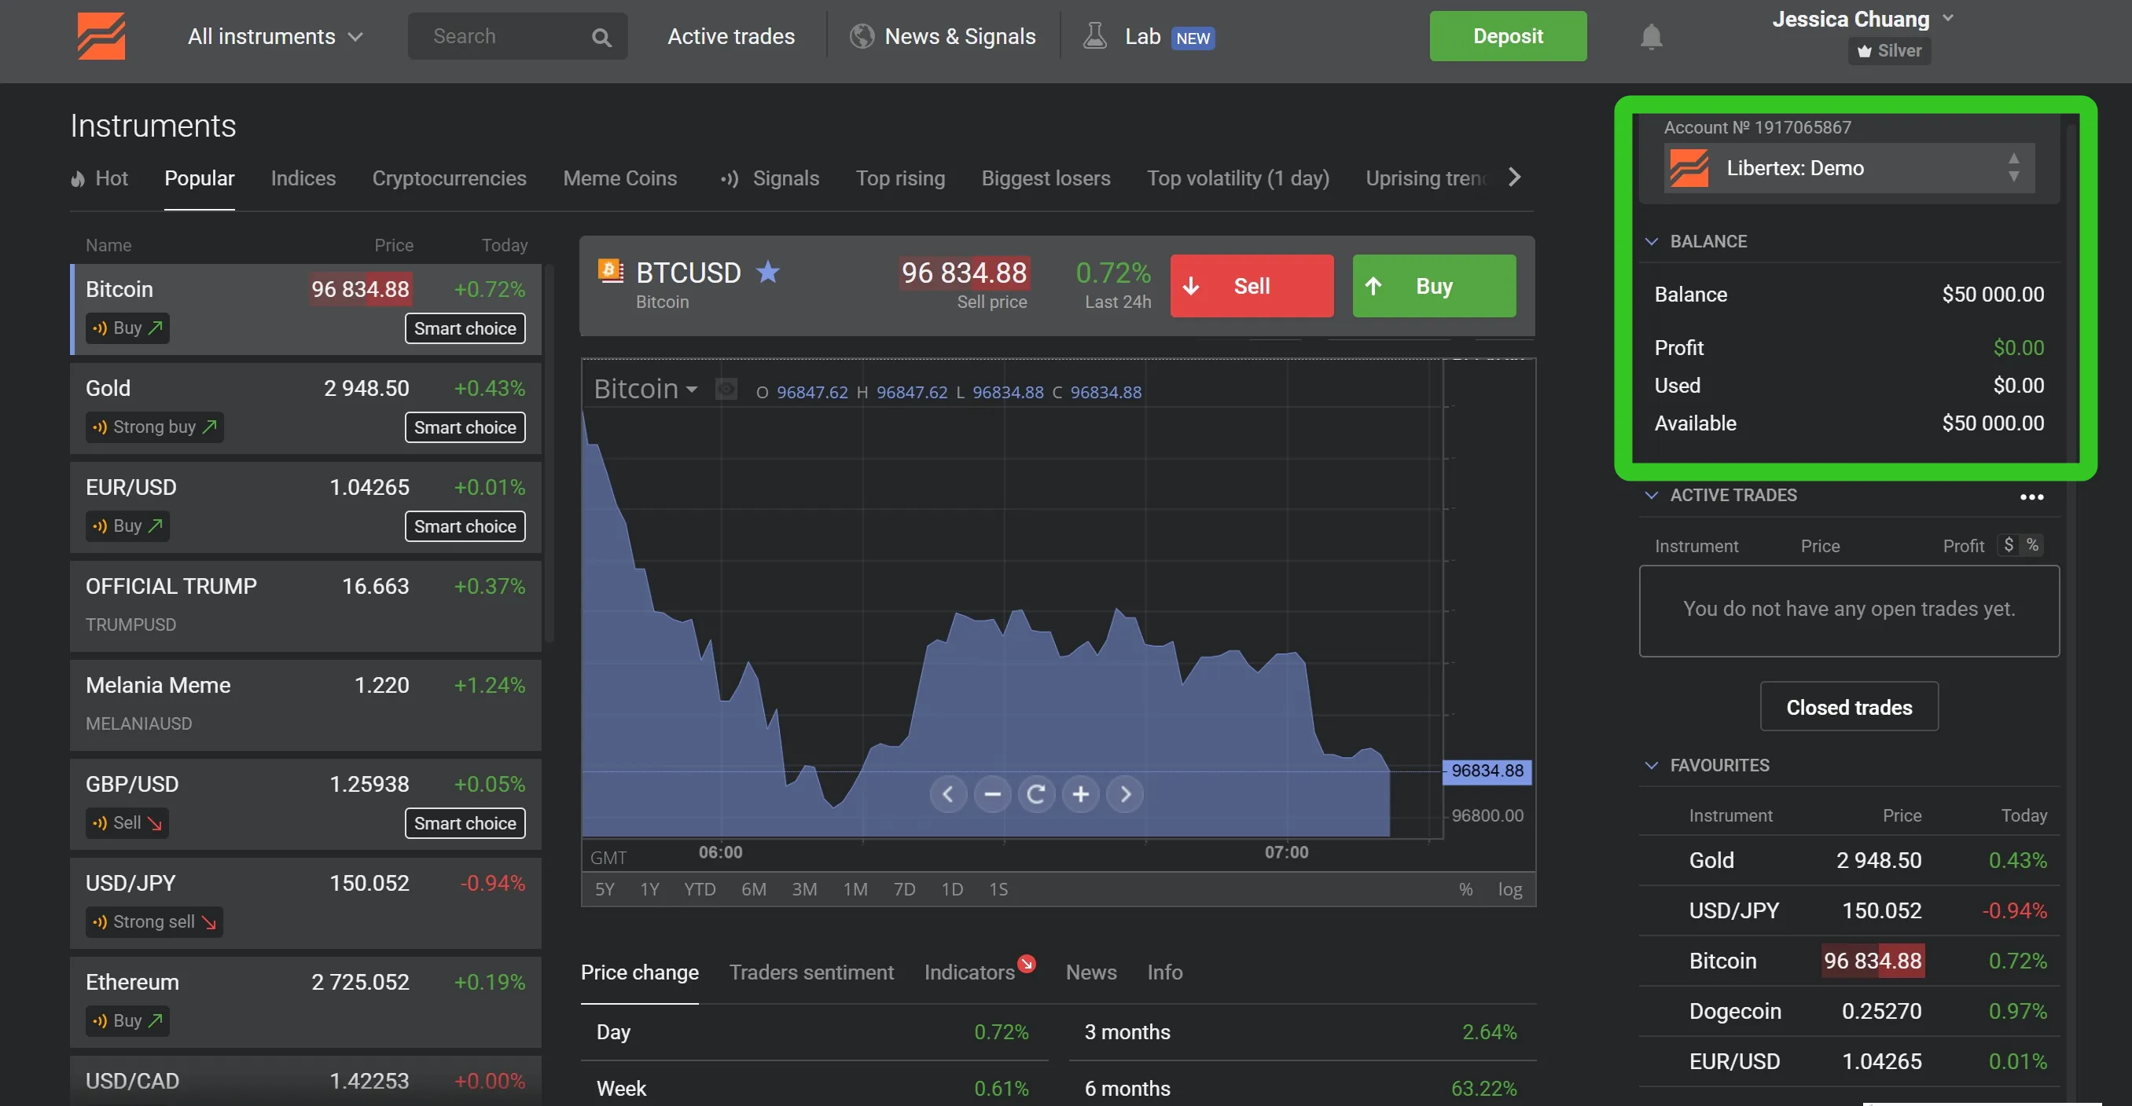This screenshot has width=2132, height=1106.
Task: Open the Info tab
Action: tap(1164, 972)
